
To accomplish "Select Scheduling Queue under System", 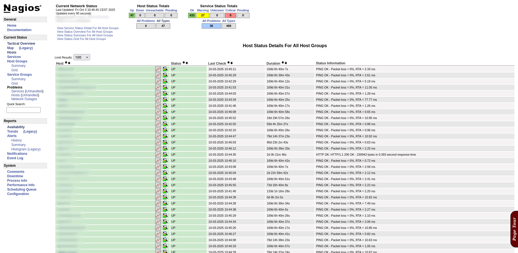I will [x=22, y=189].
